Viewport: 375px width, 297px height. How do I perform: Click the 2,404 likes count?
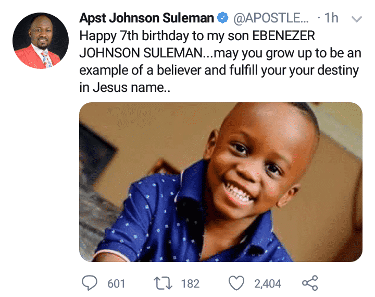[268, 283]
